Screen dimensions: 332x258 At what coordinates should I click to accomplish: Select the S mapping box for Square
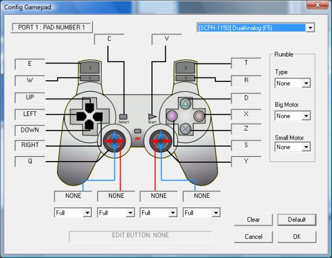[x=246, y=145]
